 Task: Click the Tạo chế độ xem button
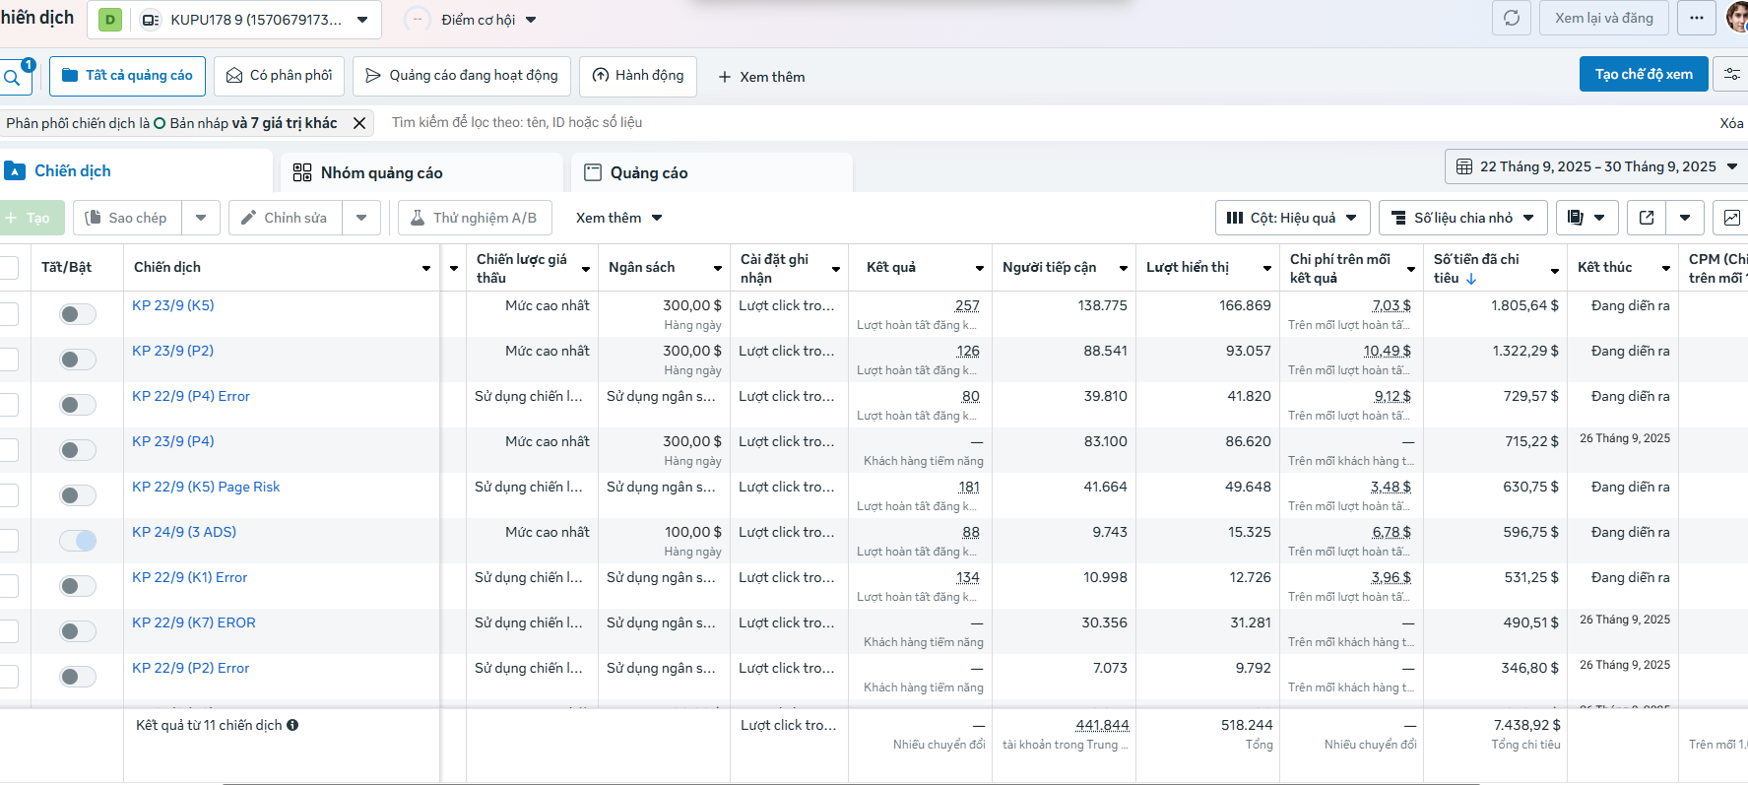[x=1644, y=74]
